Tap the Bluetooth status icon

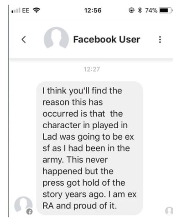click(x=140, y=10)
